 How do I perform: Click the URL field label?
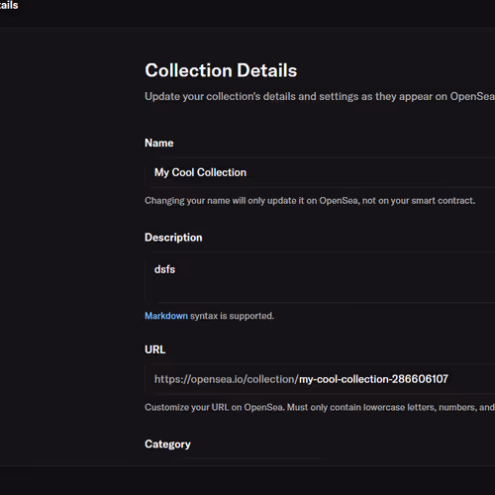click(x=154, y=349)
